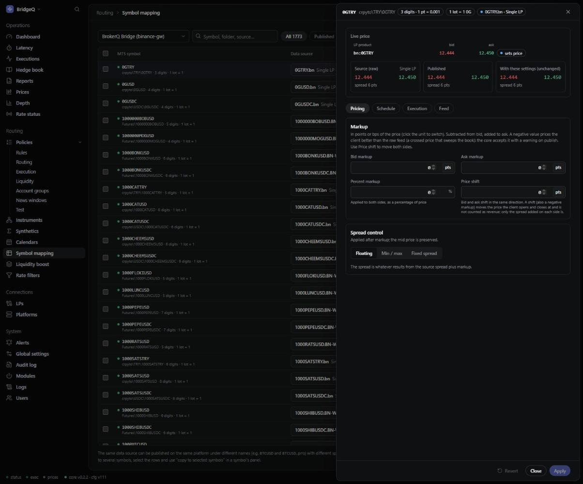Adjust the Percent markup stepper arrows

tap(433, 192)
